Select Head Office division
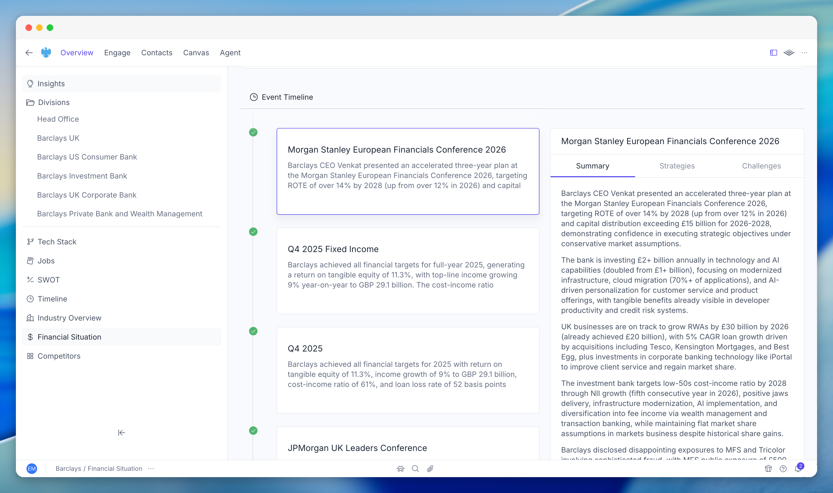This screenshot has width=833, height=493. (58, 119)
